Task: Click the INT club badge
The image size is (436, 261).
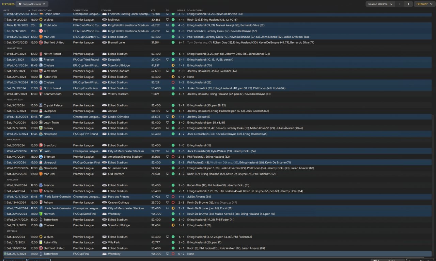Action: 41,31
